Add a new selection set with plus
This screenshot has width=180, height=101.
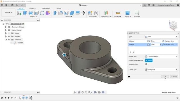tap(130, 52)
